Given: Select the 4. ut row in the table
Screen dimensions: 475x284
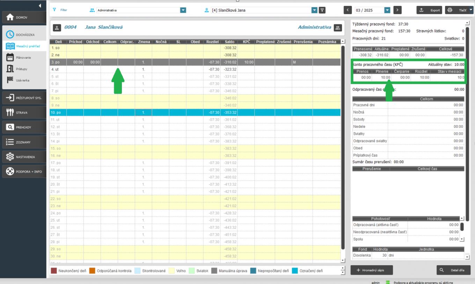Looking at the screenshot, I should tap(140, 69).
